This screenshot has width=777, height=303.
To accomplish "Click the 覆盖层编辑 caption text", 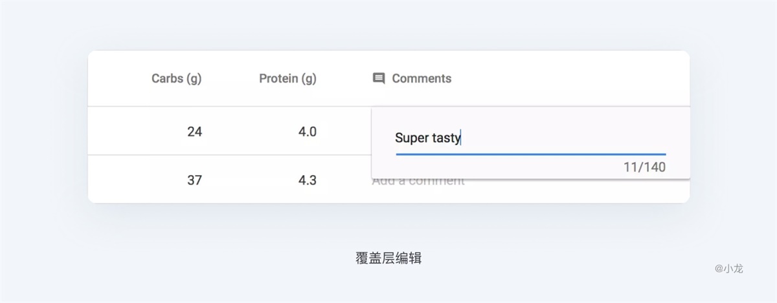I will tap(388, 258).
